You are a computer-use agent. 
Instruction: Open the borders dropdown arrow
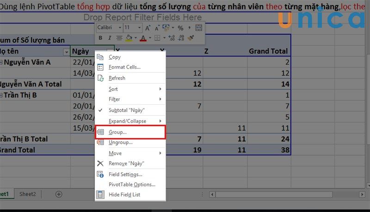164,38
